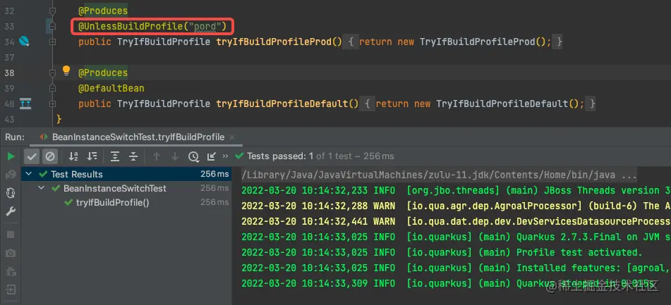Click the attach debugger bug icon
Image resolution: width=671 pixels, height=305 pixels.
(x=11, y=271)
